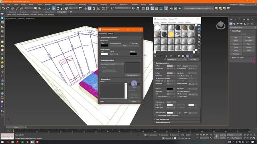Collapse the Common Parameters rollout
The width and height of the screenshot is (257, 144).
109,38
